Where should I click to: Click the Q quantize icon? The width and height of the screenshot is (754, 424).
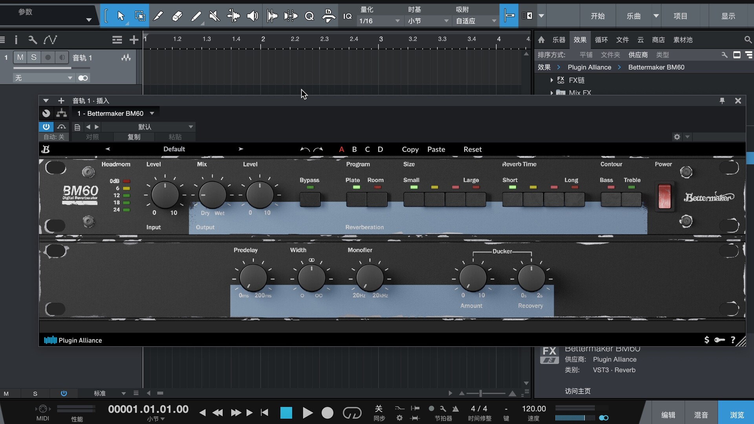(309, 16)
